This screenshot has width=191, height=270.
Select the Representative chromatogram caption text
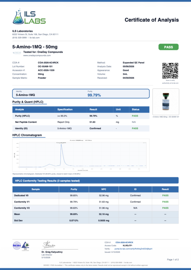pyautogui.click(x=46, y=174)
